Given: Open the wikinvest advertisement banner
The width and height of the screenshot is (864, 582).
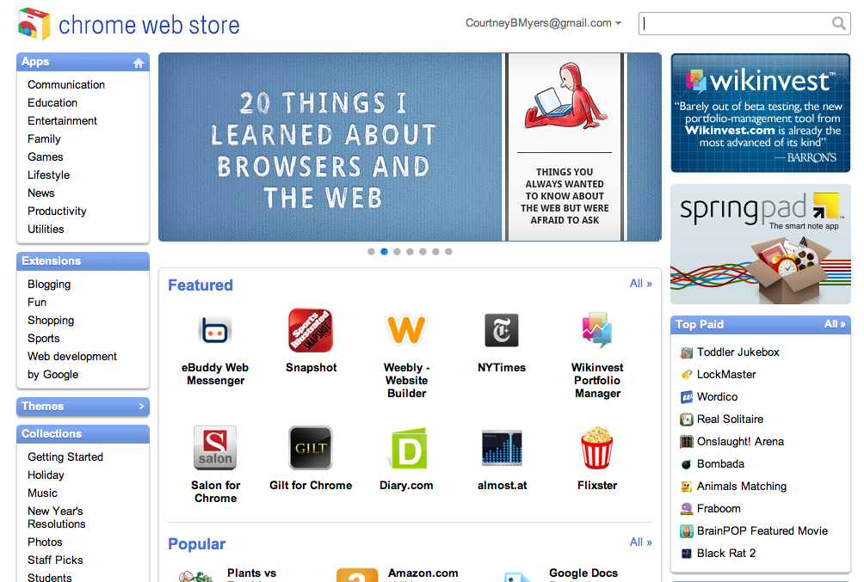Looking at the screenshot, I should [x=761, y=113].
